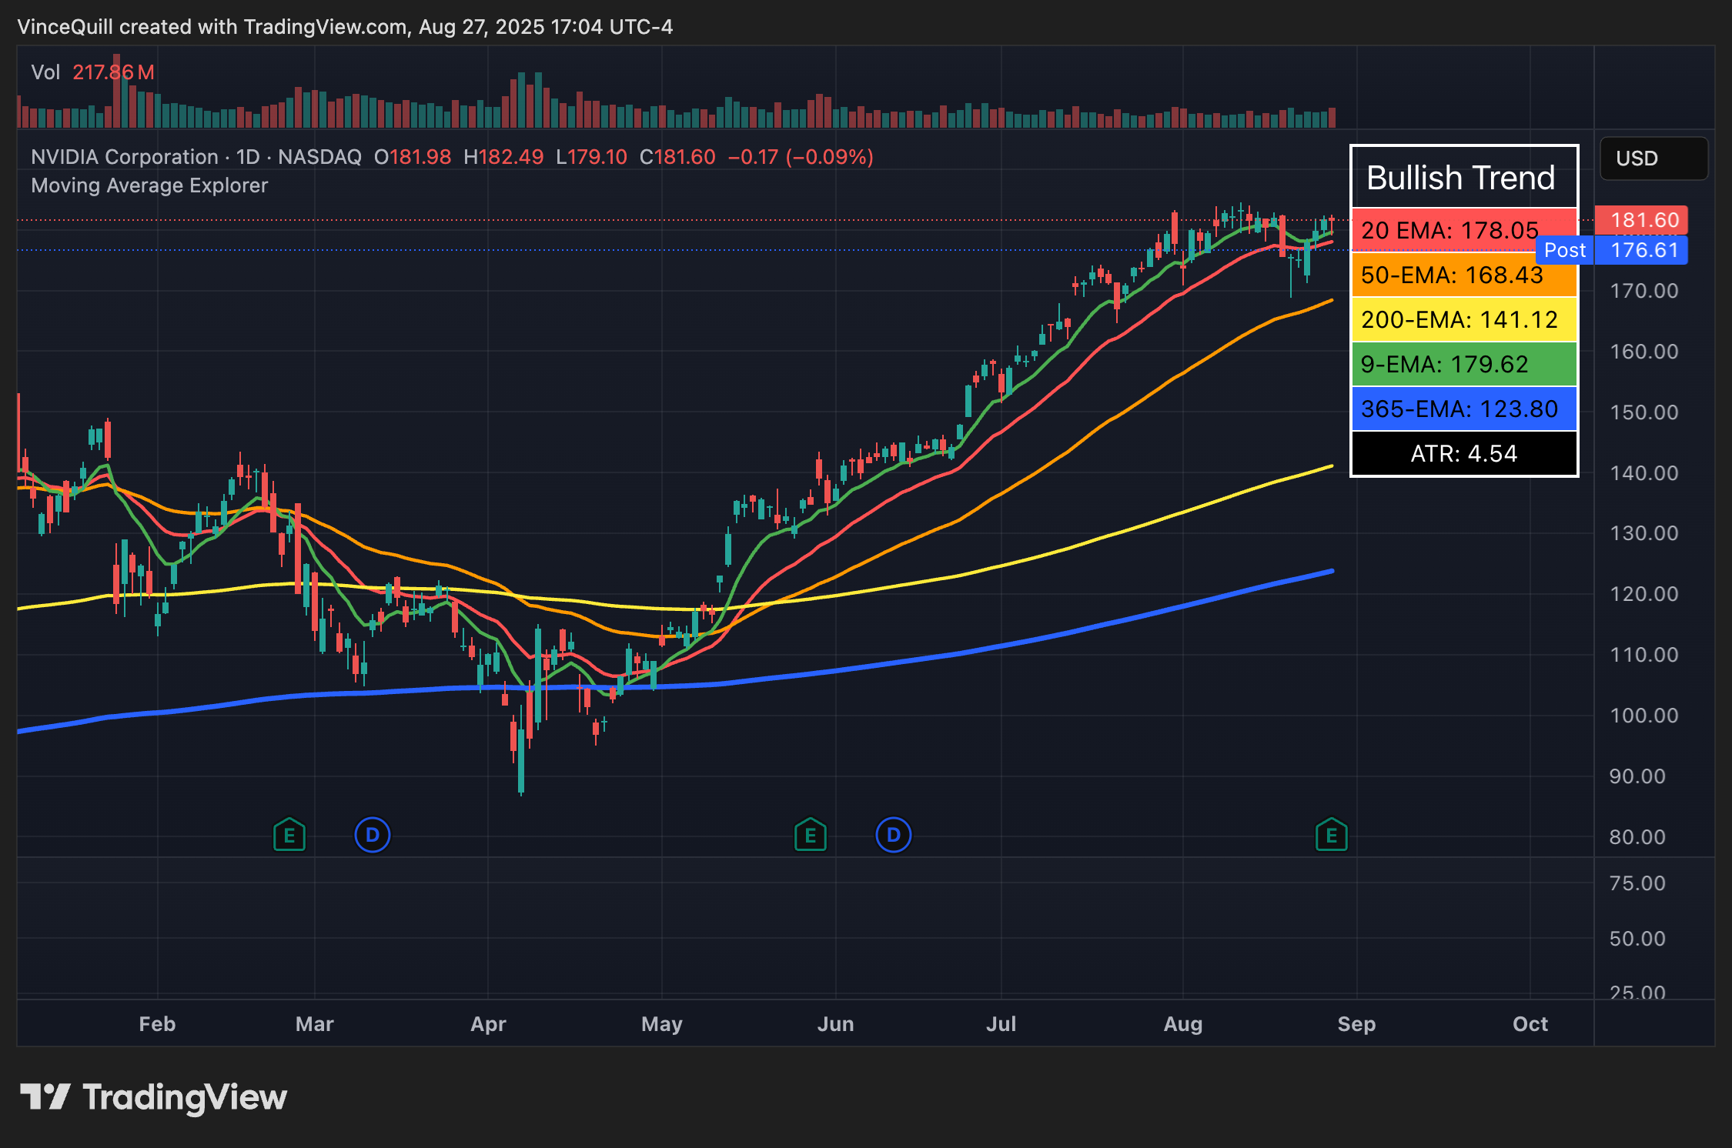Toggle visibility of the Moving Average Explorer indicator

click(149, 185)
